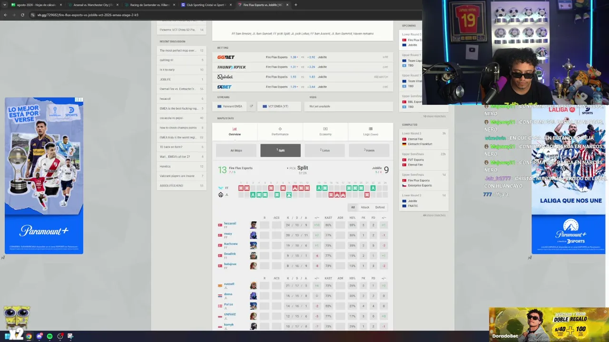609x342 pixels.
Task: Close the Racing de Santander browser tab
Action: (x=174, y=5)
